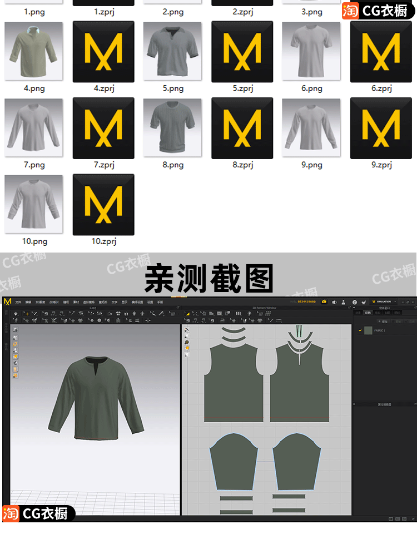Open the 虚拟模特 menu
The width and height of the screenshot is (417, 534).
click(89, 302)
